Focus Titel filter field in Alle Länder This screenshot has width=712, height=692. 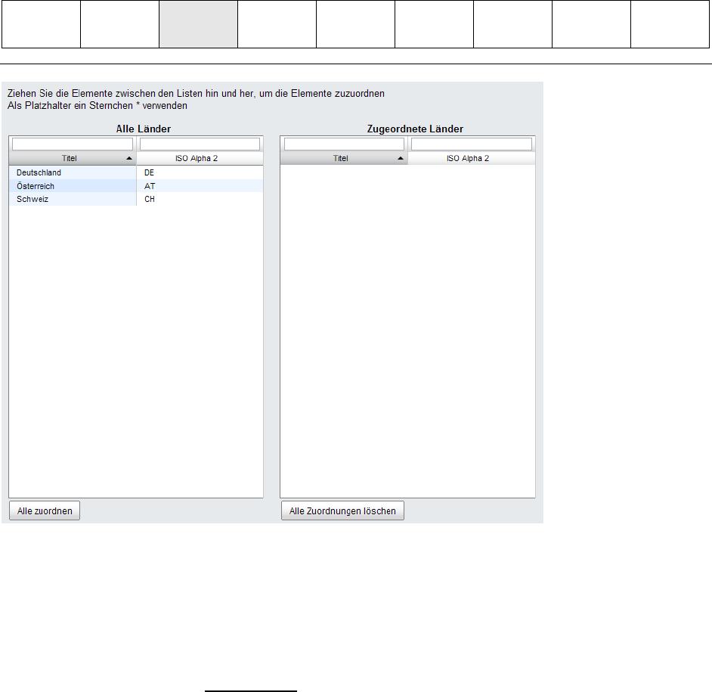[73, 144]
